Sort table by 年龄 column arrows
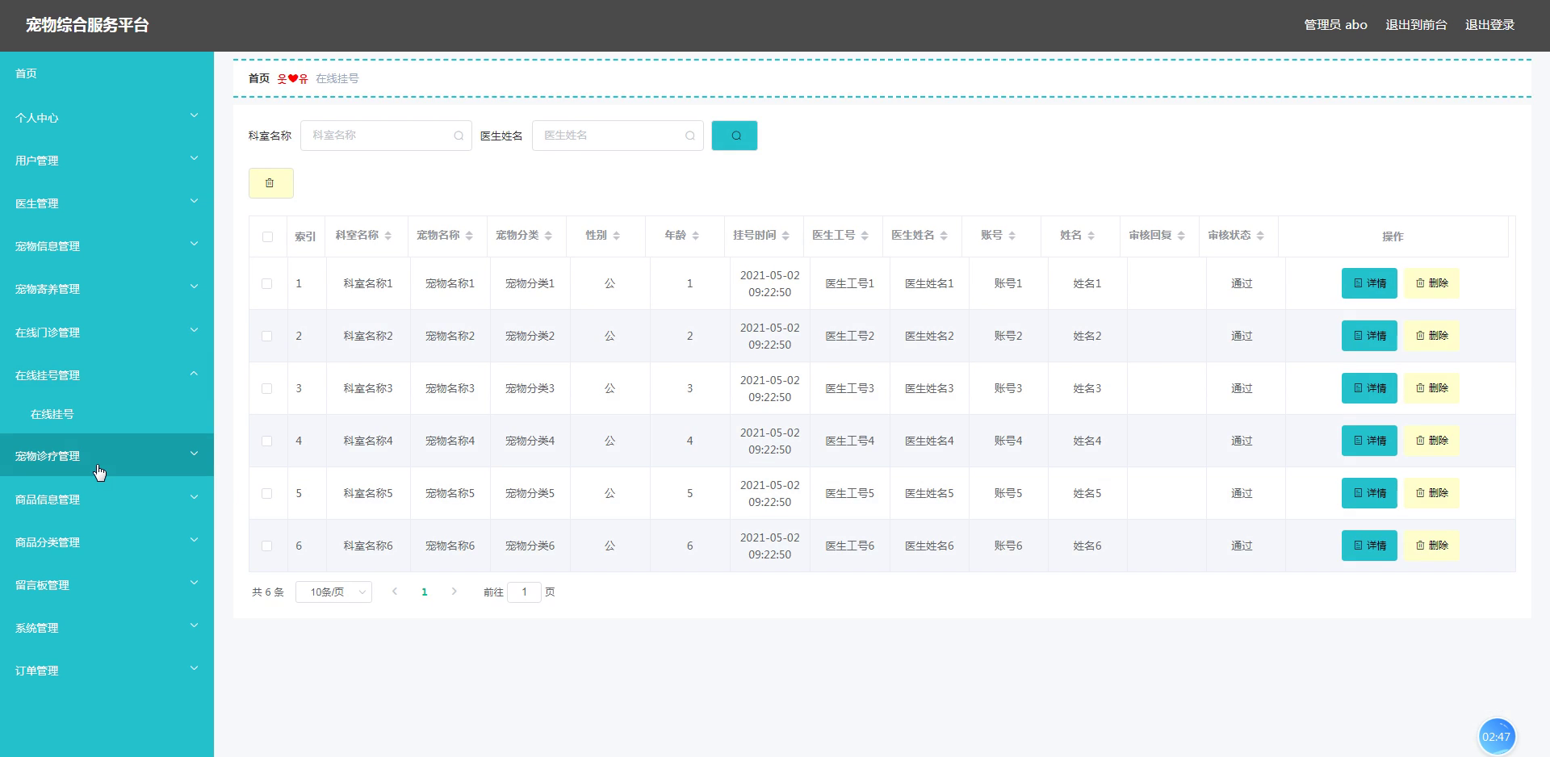 (x=696, y=236)
